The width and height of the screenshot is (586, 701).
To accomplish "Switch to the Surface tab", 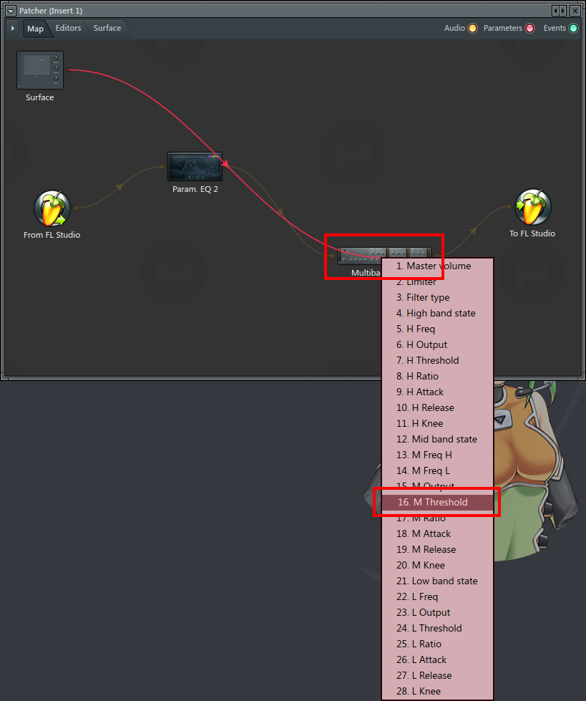I will [107, 28].
